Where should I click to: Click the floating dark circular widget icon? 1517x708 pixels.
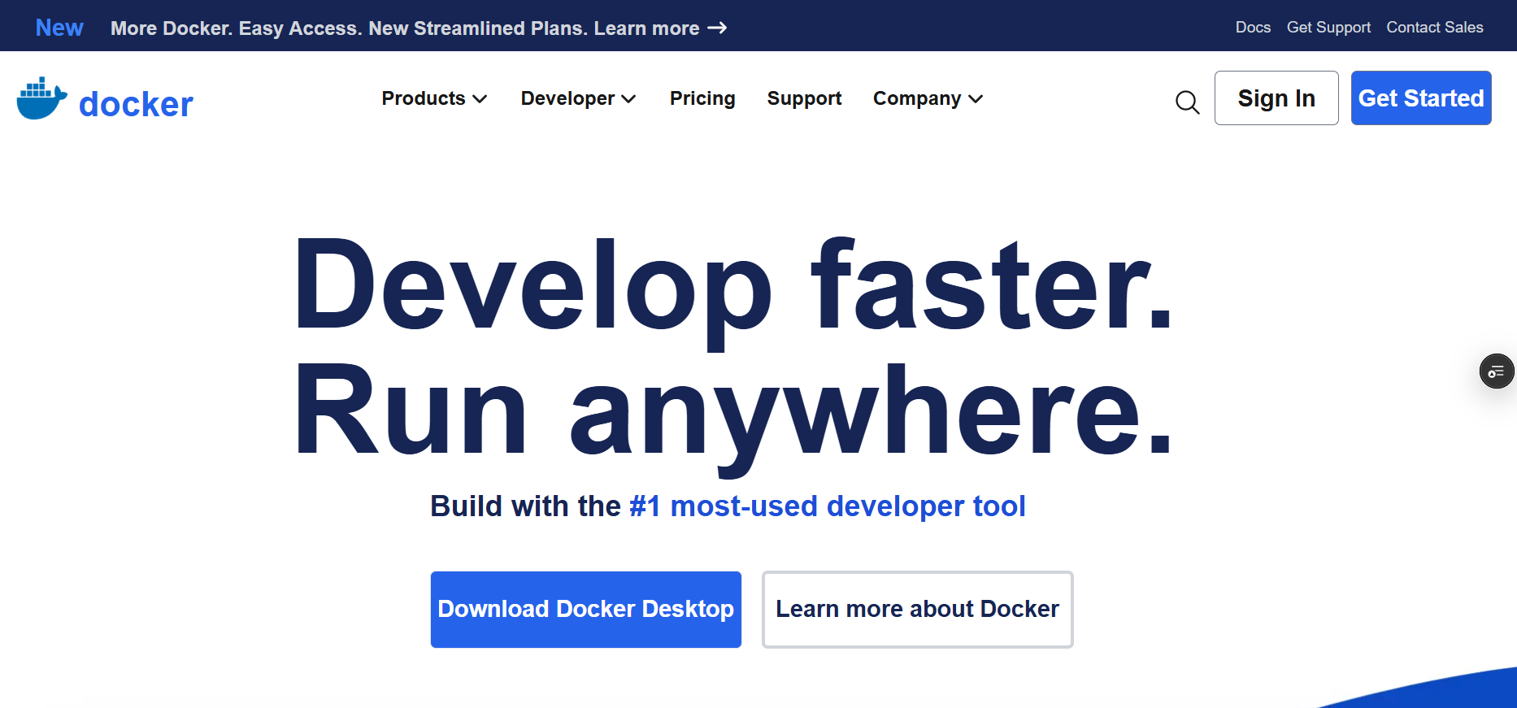1496,371
